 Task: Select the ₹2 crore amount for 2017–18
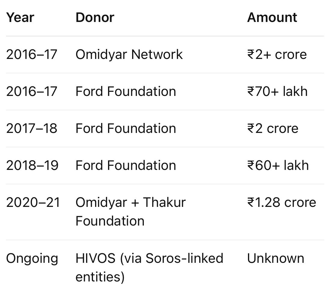[273, 128]
